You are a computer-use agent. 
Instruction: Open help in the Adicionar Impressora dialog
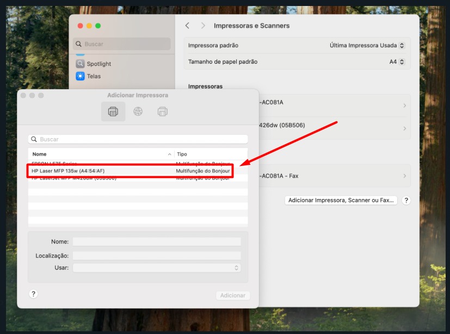(x=33, y=294)
